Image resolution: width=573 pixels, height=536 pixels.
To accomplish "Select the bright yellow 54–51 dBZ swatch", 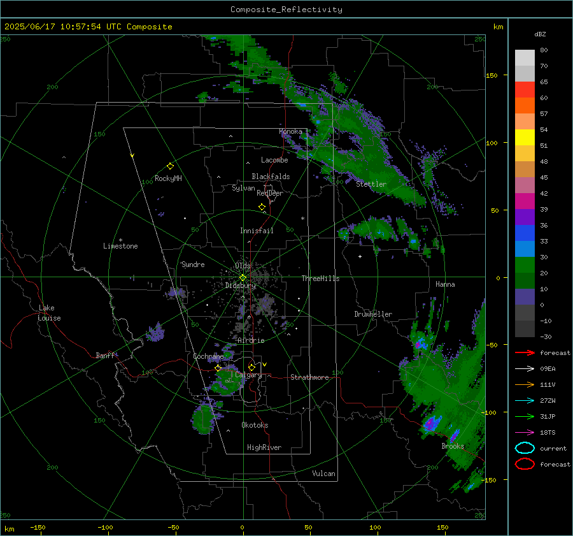I will (x=525, y=138).
